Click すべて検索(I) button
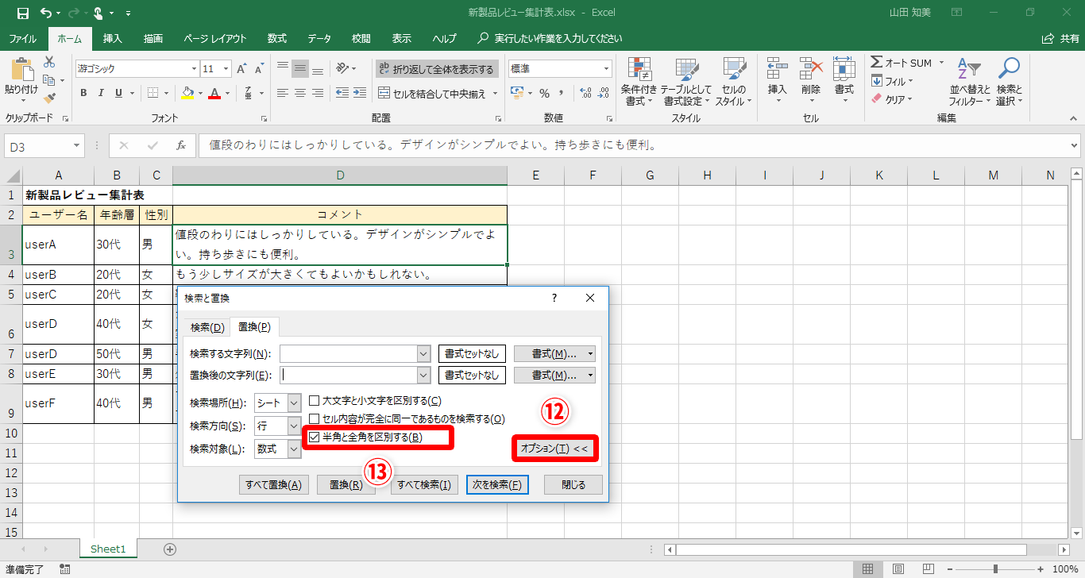Viewport: 1085px width, 578px height. tap(424, 485)
